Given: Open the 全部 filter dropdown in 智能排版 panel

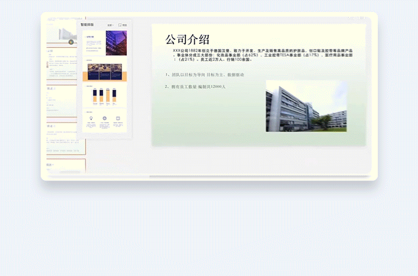Looking at the screenshot, I should 110,25.
